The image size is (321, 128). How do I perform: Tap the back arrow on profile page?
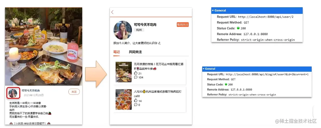112,12
